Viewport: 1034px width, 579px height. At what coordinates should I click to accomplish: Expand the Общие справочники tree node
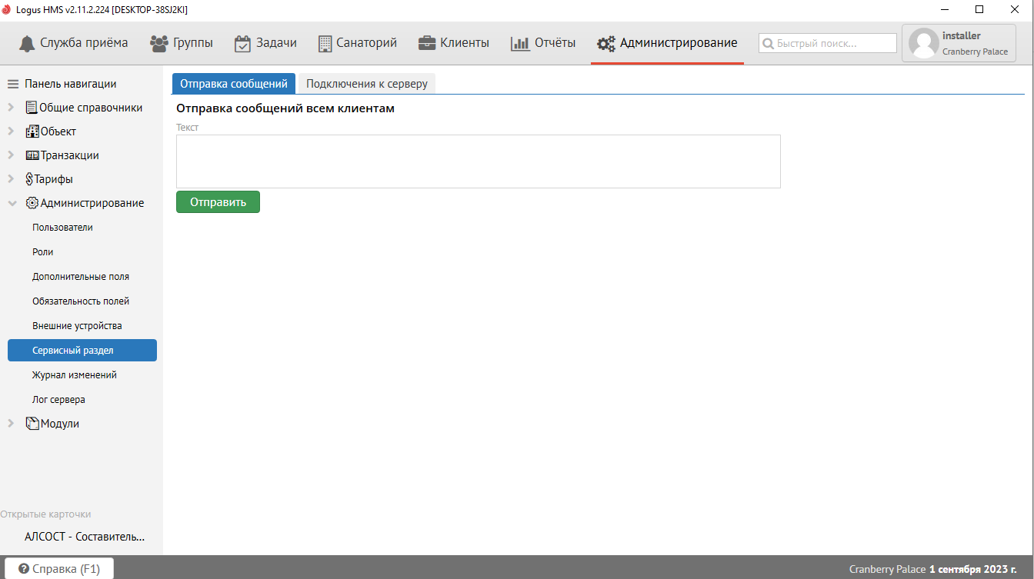click(x=12, y=108)
